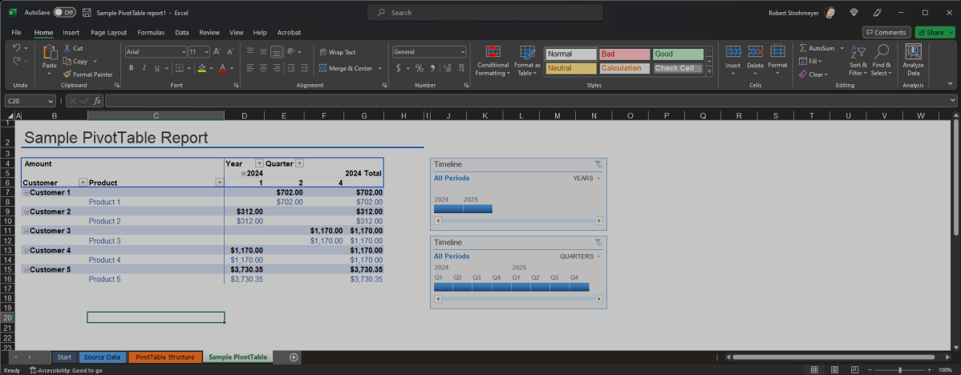
Task: Click the fill color yellow swatch
Action: [x=201, y=68]
